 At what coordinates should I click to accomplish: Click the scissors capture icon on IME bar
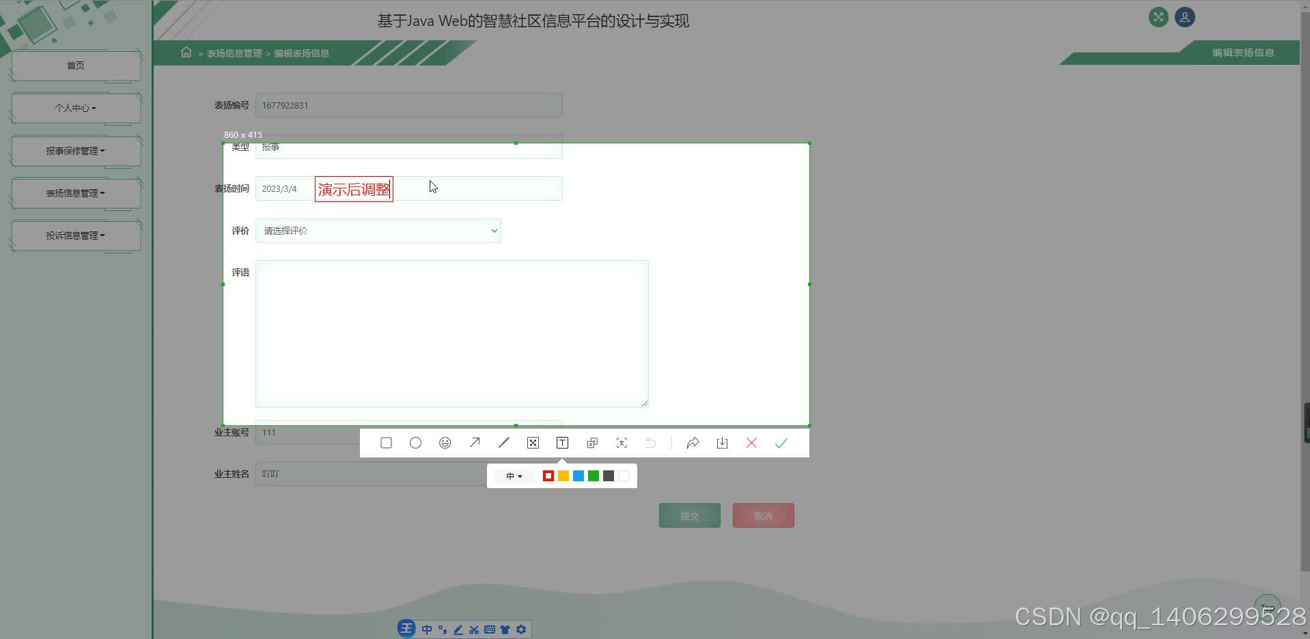[473, 629]
